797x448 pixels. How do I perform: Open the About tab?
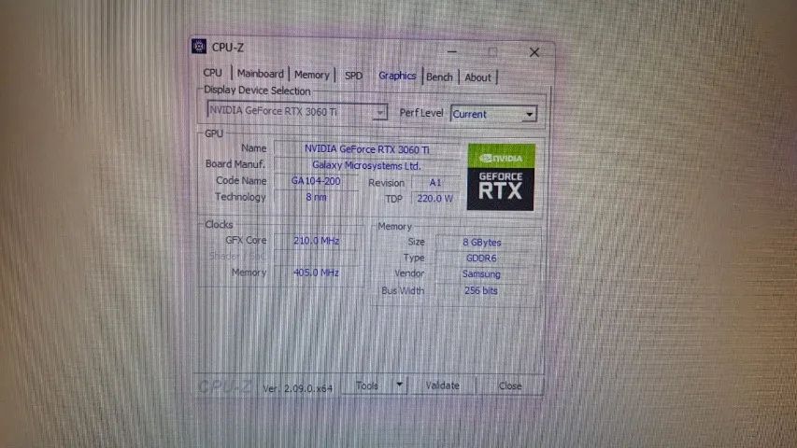pos(477,77)
